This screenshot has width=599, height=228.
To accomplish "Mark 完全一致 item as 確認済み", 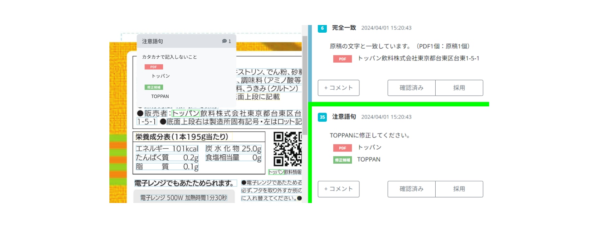I will (411, 88).
